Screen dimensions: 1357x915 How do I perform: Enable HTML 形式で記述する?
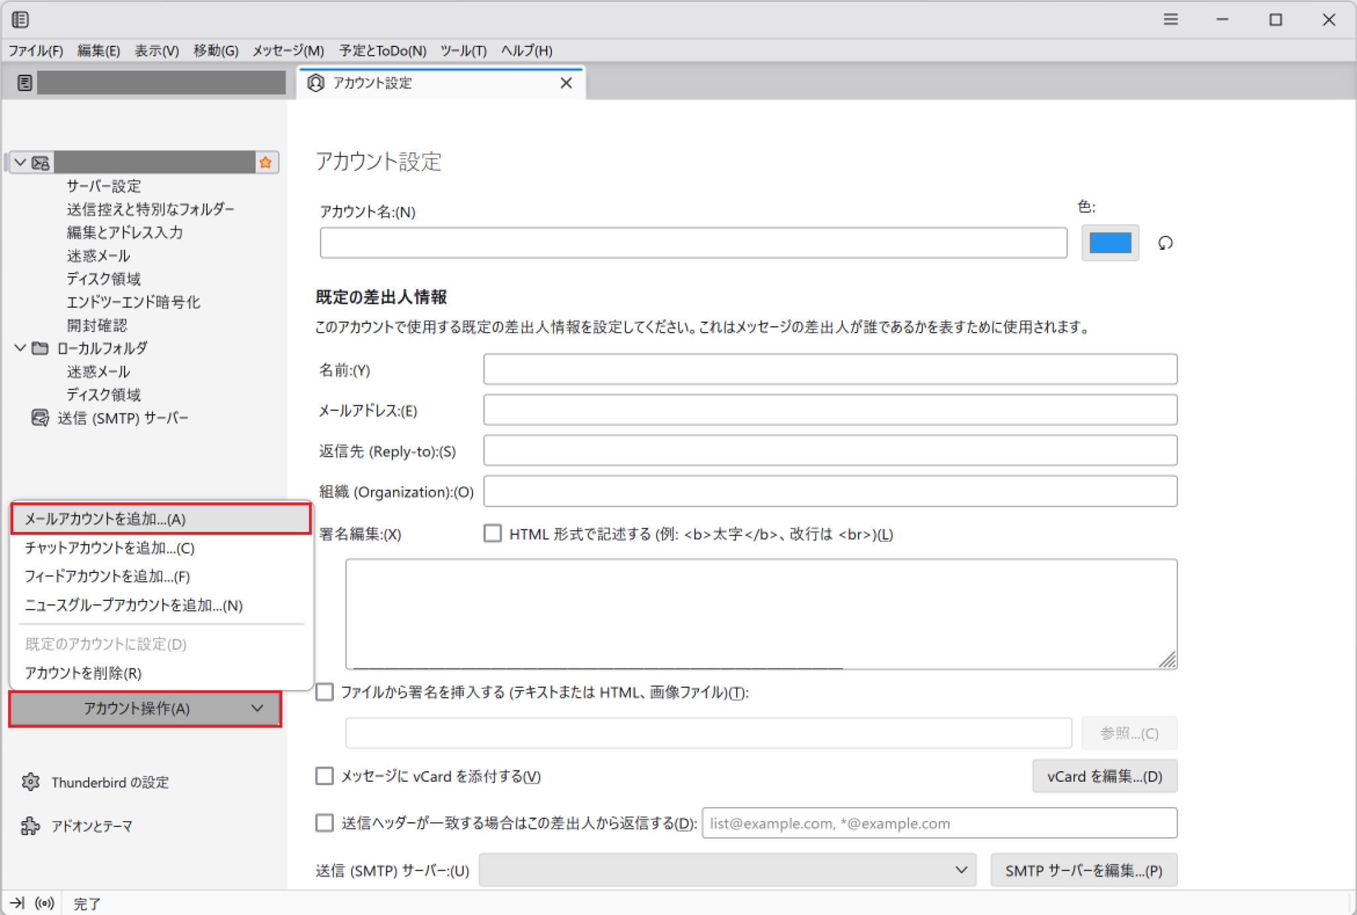[492, 533]
